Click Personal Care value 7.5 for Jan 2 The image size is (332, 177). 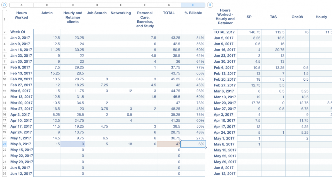click(x=145, y=38)
